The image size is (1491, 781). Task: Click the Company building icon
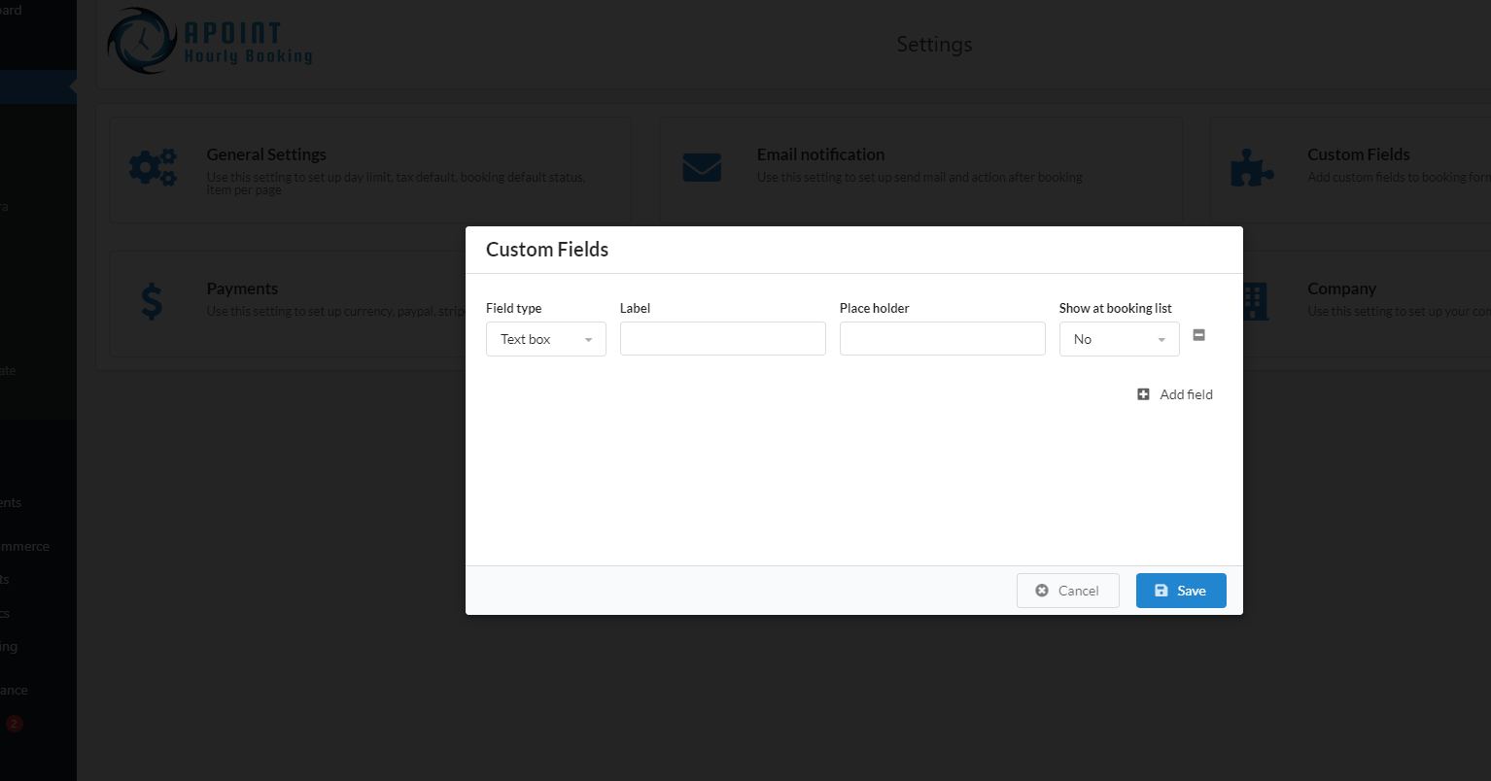point(1254,302)
